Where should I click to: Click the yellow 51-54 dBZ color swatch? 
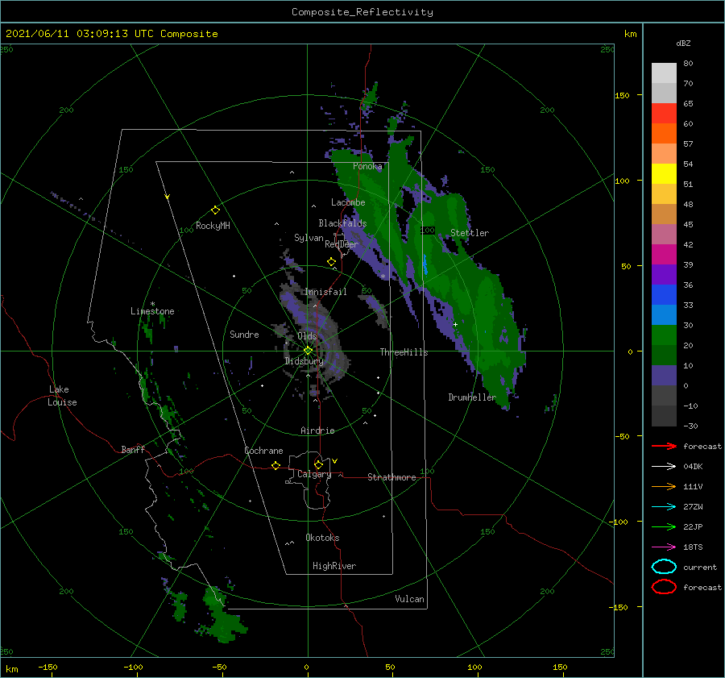point(664,174)
